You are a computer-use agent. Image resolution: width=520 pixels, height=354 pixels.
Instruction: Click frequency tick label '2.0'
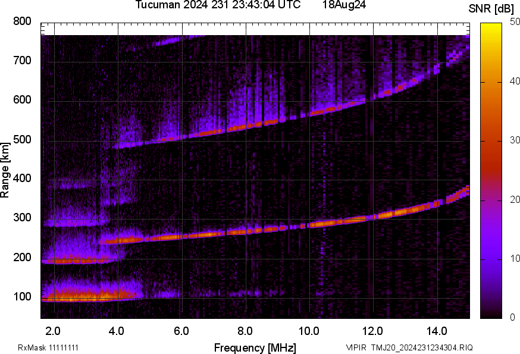(x=54, y=331)
